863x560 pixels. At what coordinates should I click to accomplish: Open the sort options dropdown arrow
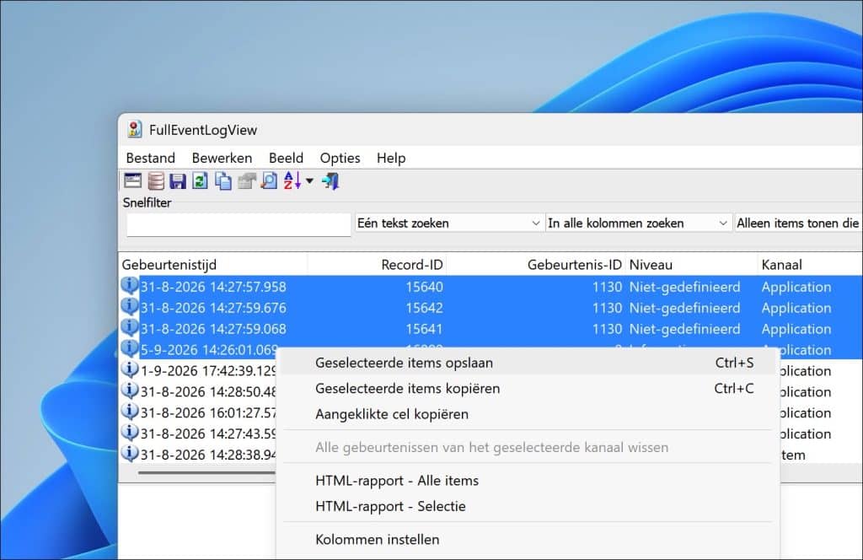(x=309, y=180)
